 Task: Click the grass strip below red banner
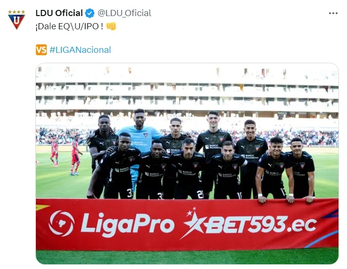(x=187, y=256)
